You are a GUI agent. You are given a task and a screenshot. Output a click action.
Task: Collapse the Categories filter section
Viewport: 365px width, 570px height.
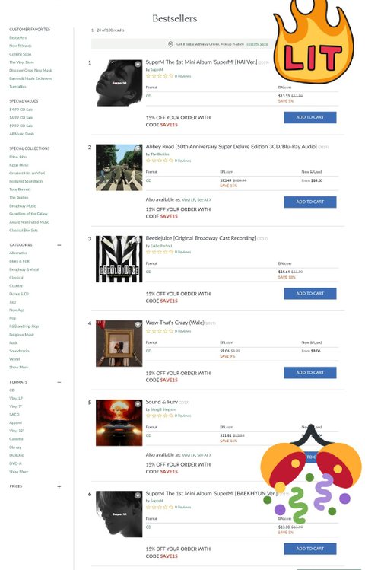tap(59, 245)
